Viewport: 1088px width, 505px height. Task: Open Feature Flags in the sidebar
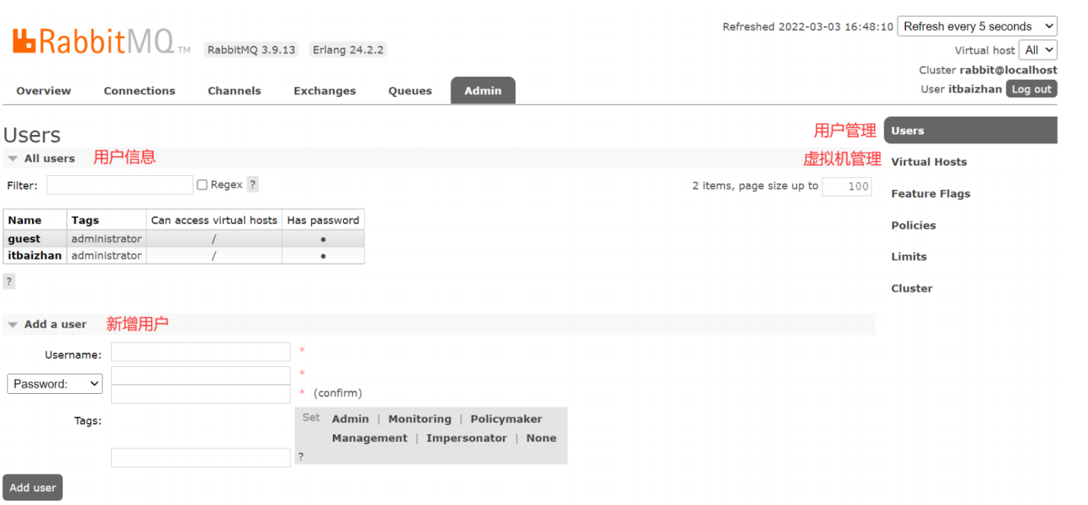pyautogui.click(x=931, y=193)
